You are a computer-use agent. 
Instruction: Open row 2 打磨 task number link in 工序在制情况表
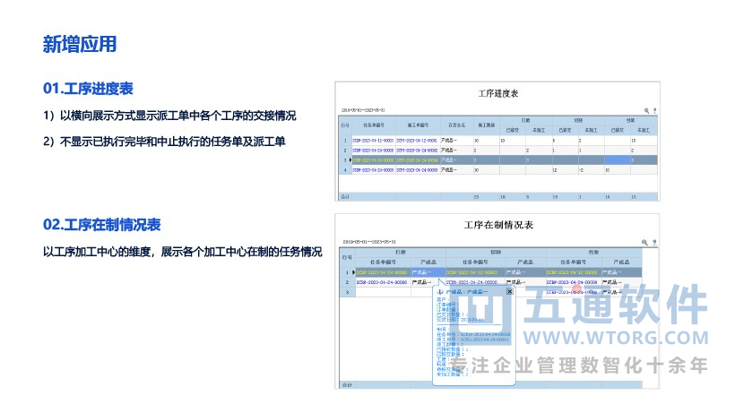point(382,282)
